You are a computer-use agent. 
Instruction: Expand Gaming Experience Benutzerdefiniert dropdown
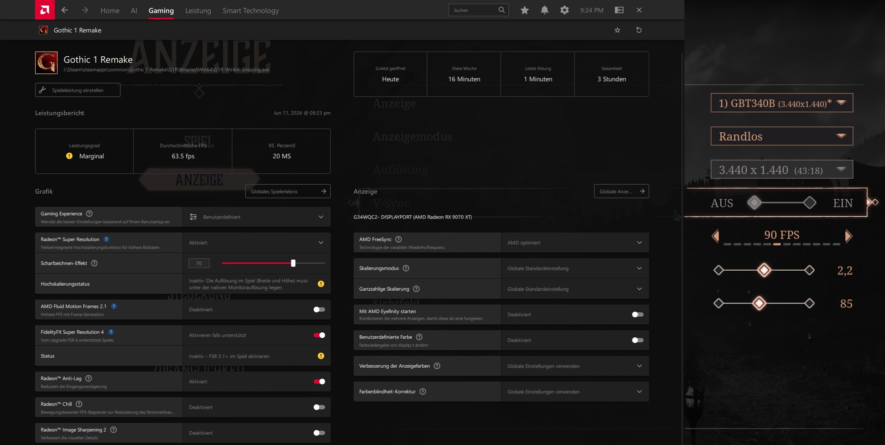click(257, 217)
